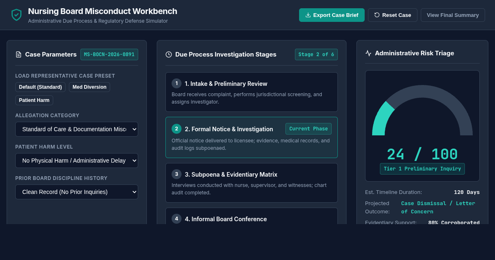The height and width of the screenshot is (260, 495).
Task: Export the case brief
Action: (x=332, y=15)
